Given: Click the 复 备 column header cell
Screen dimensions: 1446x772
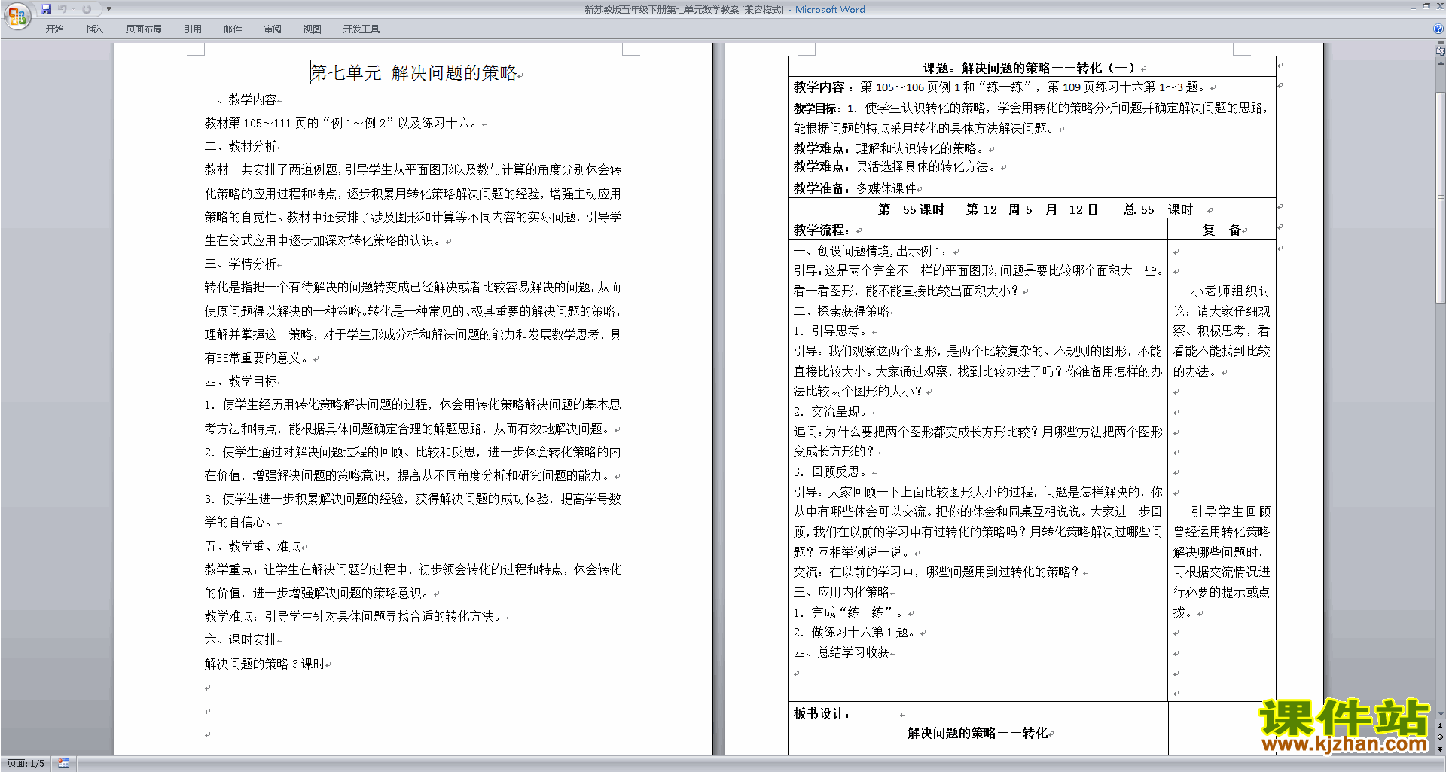Looking at the screenshot, I should click(1222, 230).
